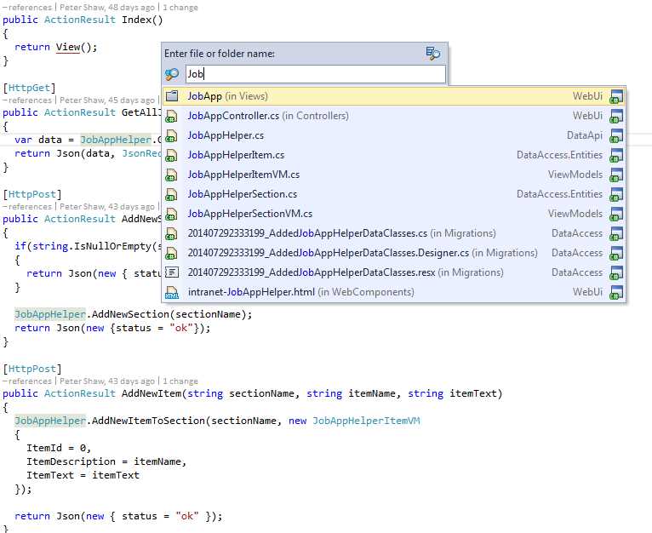The image size is (652, 533).
Task: Click the search magnifier icon beside input
Action: pyautogui.click(x=172, y=74)
